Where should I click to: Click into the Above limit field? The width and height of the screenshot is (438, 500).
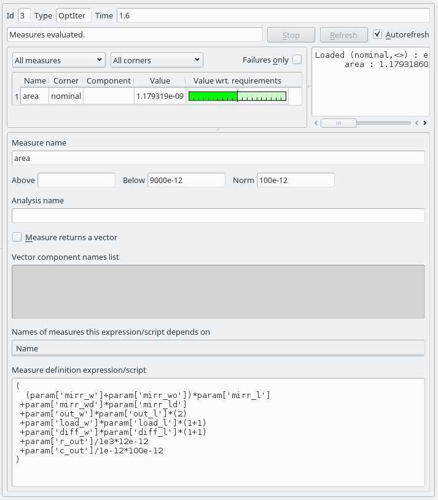coord(77,180)
